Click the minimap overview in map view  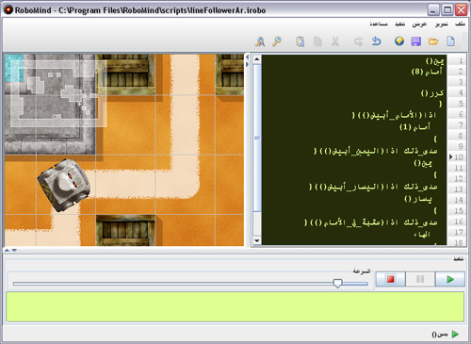(x=58, y=93)
